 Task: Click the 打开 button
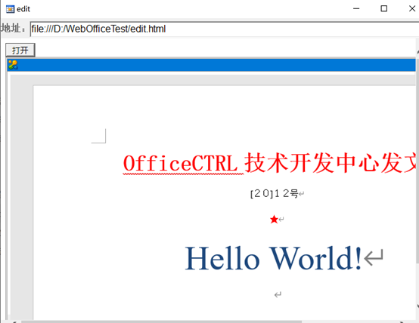pos(20,50)
